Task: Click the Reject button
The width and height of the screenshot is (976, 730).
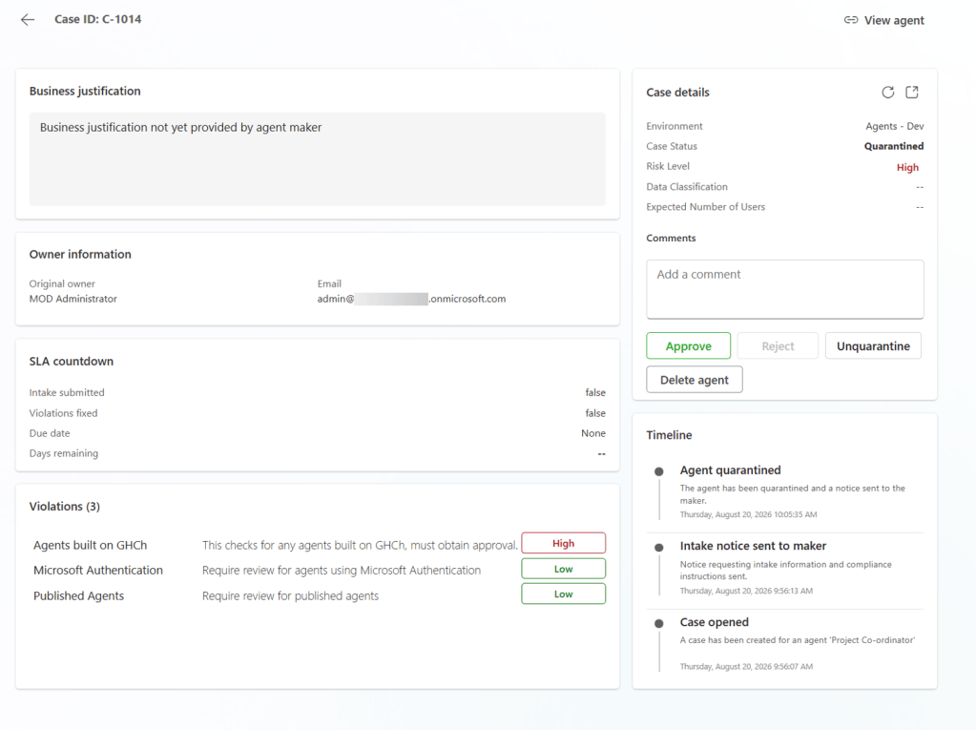Action: tap(778, 346)
